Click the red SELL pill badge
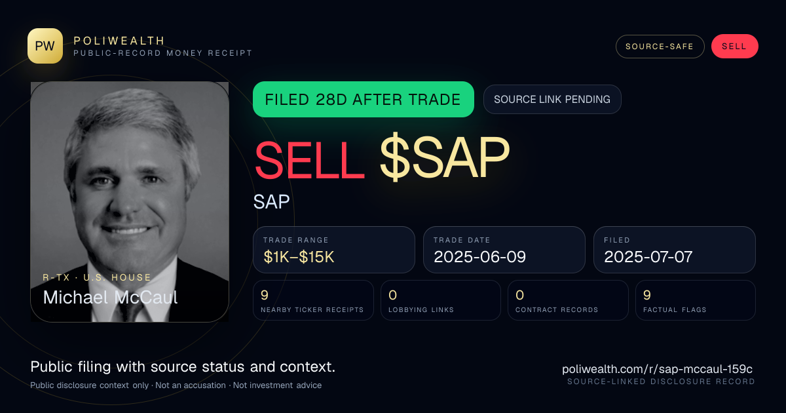This screenshot has width=786, height=413. [734, 47]
